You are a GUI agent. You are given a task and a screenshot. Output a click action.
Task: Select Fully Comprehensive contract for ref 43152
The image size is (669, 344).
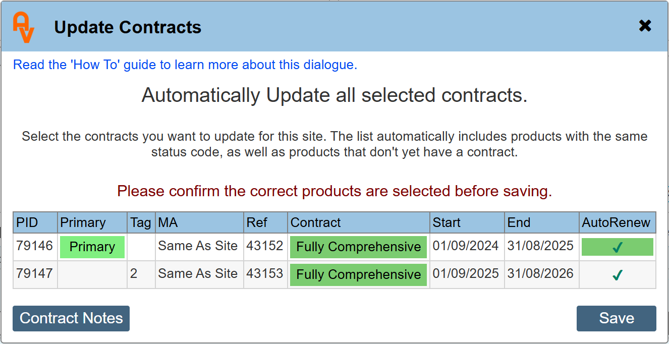[x=358, y=247]
